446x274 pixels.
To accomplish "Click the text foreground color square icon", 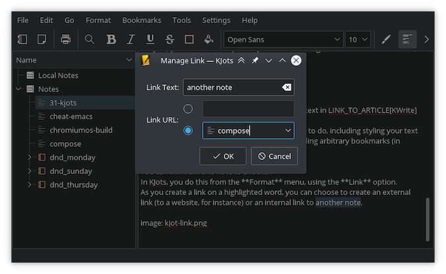I will (x=189, y=39).
